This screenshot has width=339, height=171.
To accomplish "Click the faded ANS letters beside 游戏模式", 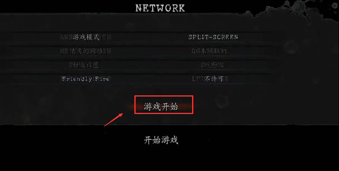I will (x=66, y=37).
